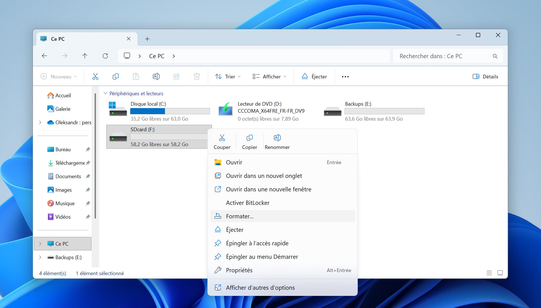Click the monitor icon in address bar
541x308 pixels.
coord(127,56)
